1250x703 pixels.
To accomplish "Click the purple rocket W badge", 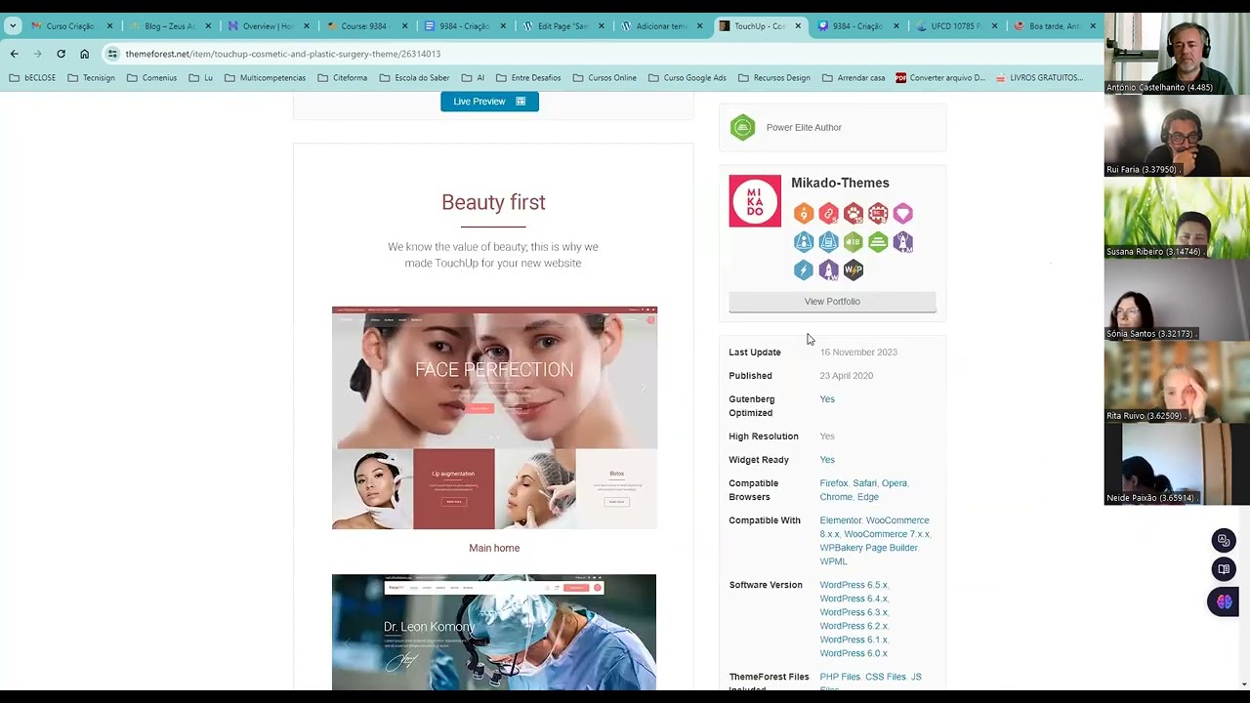I will [828, 270].
